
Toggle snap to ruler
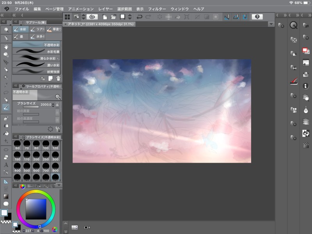click(x=227, y=17)
